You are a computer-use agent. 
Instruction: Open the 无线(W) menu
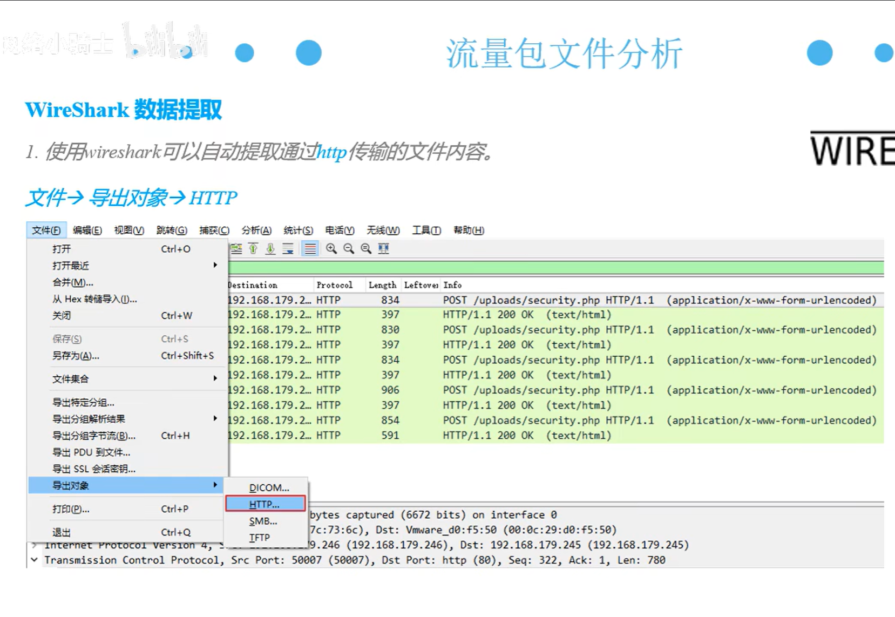[x=383, y=230]
